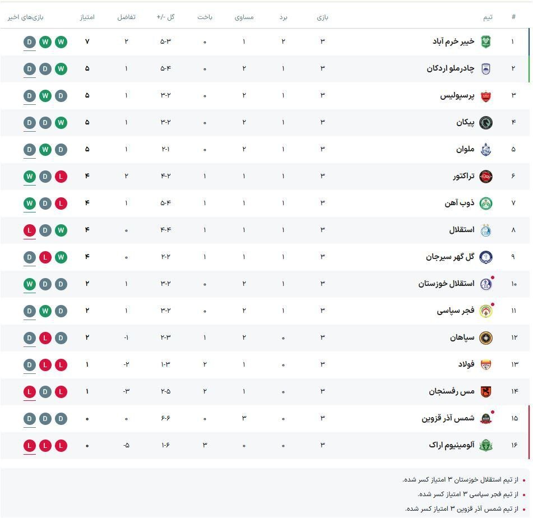Click the Esteghlal Khuzestan team name
This screenshot has width=533, height=518.
447,284
